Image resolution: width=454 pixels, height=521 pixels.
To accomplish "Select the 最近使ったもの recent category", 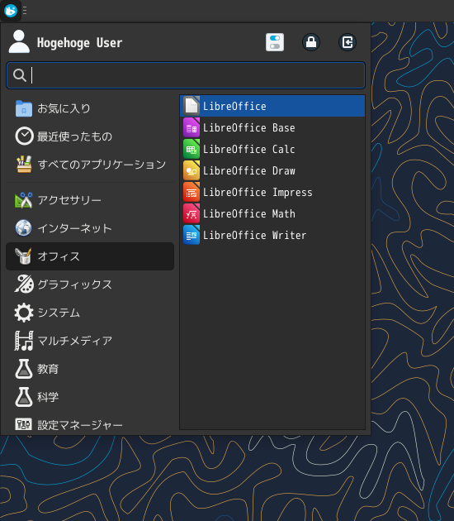I will pyautogui.click(x=90, y=136).
